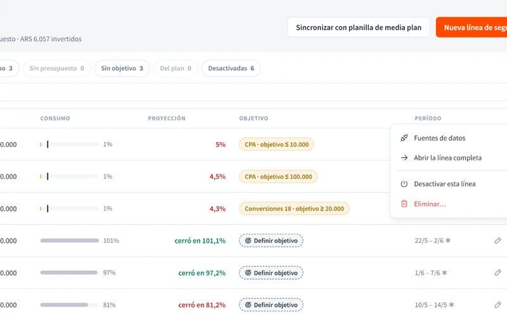
Task: Click the PERÍODO column header
Action: click(428, 119)
